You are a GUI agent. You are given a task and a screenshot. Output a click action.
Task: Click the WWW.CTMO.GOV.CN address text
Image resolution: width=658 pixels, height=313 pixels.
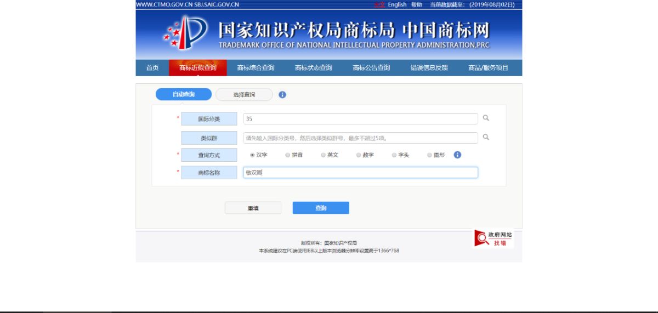point(164,4)
